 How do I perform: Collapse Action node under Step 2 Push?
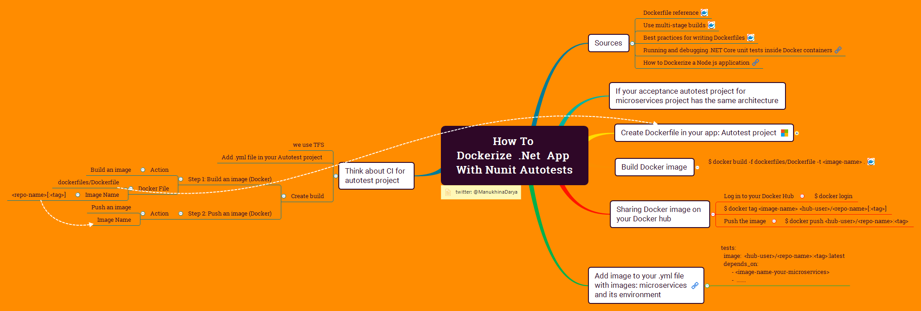143,214
